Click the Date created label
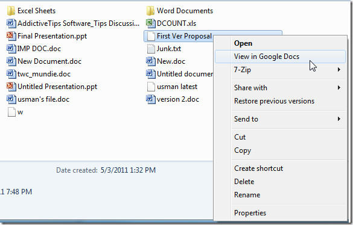The height and width of the screenshot is (225, 353). pos(77,170)
